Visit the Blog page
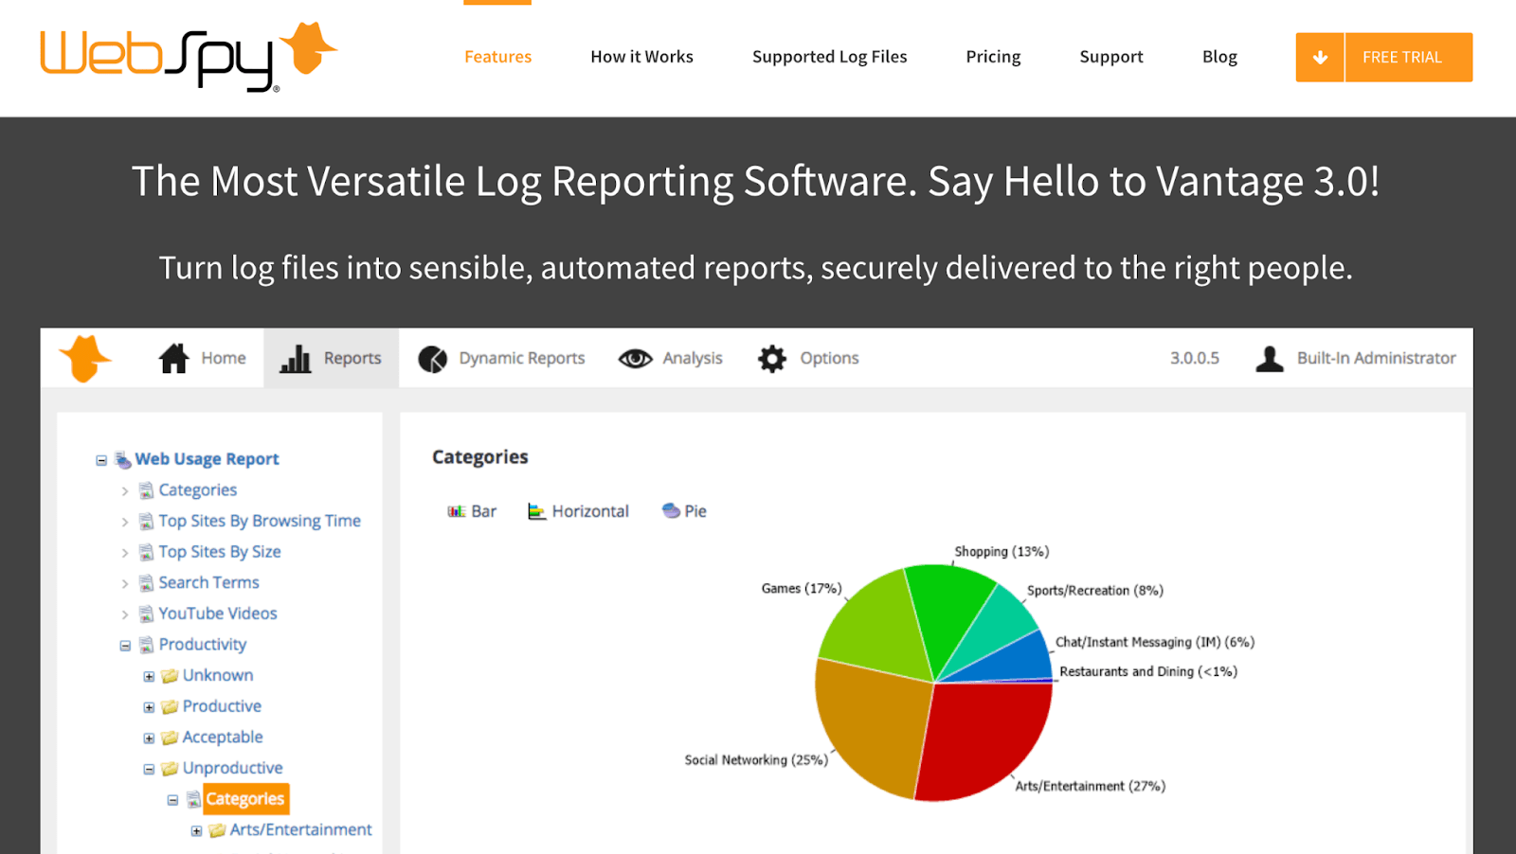This screenshot has width=1516, height=854. coord(1219,57)
